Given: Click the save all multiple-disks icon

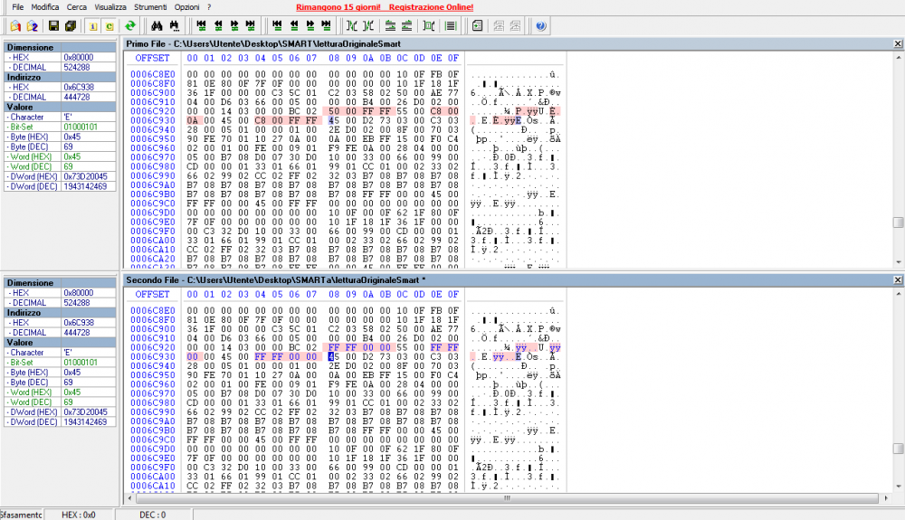Looking at the screenshot, I should (x=71, y=25).
